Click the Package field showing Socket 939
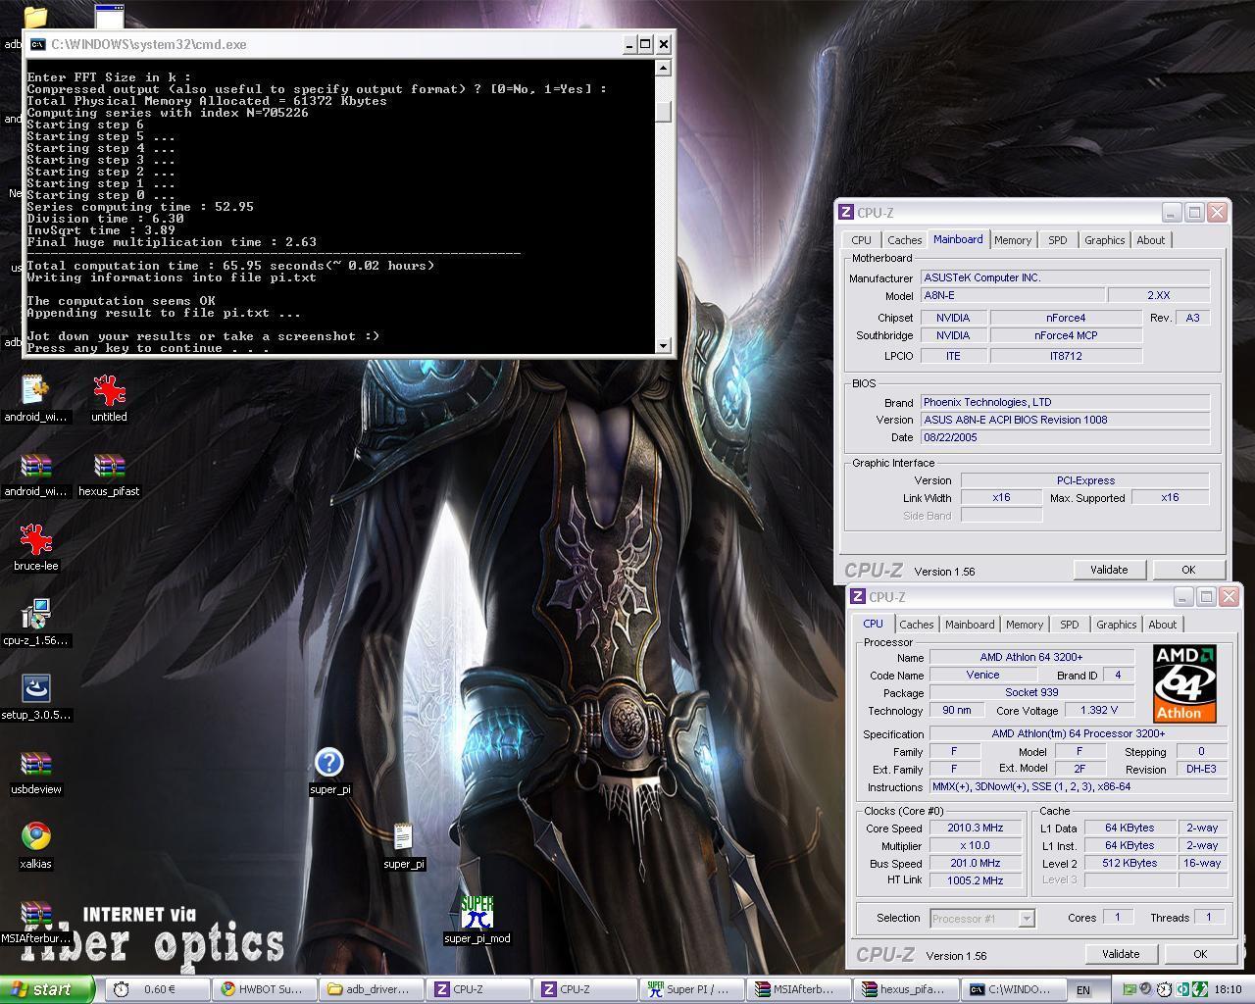 point(1031,692)
